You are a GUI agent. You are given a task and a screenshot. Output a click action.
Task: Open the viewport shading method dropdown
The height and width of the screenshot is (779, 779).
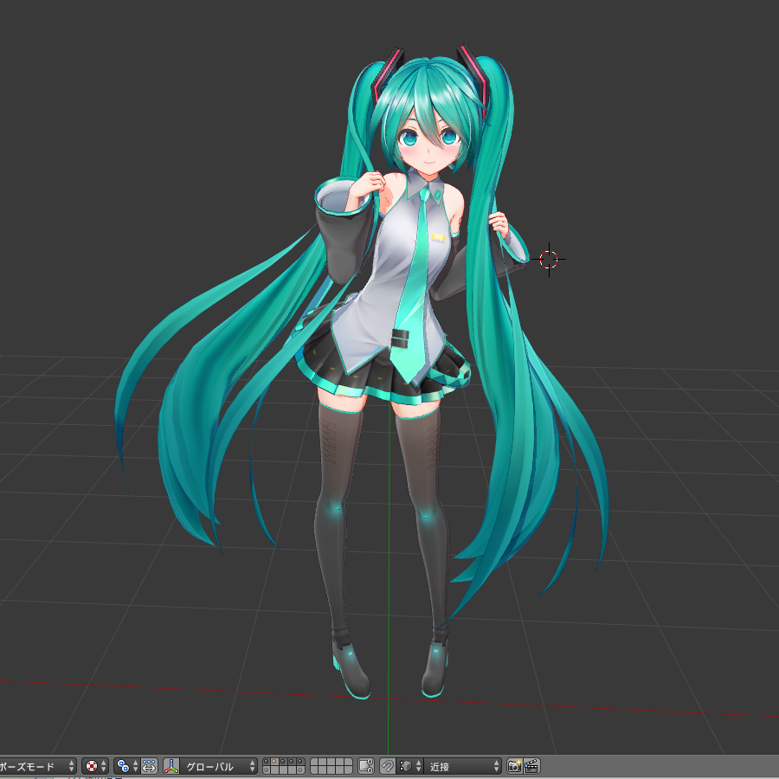(x=95, y=766)
